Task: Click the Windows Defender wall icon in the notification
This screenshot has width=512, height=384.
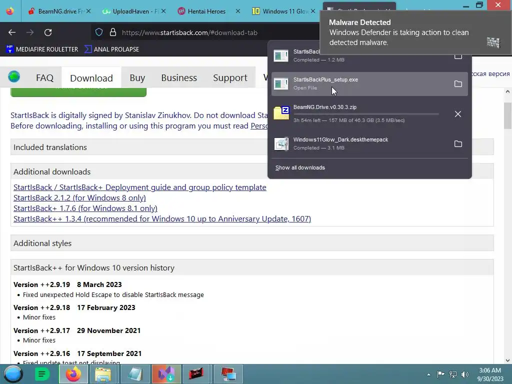Action: click(x=493, y=42)
